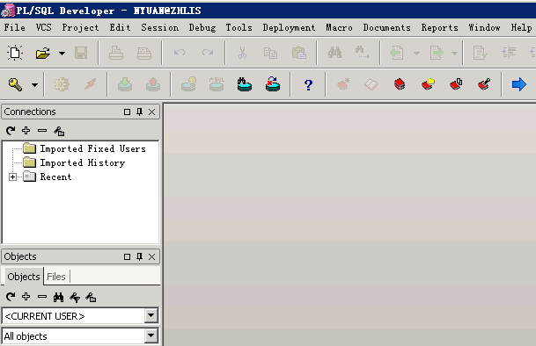Open the dropdown arrow next to Open
The width and height of the screenshot is (536, 346).
(62, 54)
